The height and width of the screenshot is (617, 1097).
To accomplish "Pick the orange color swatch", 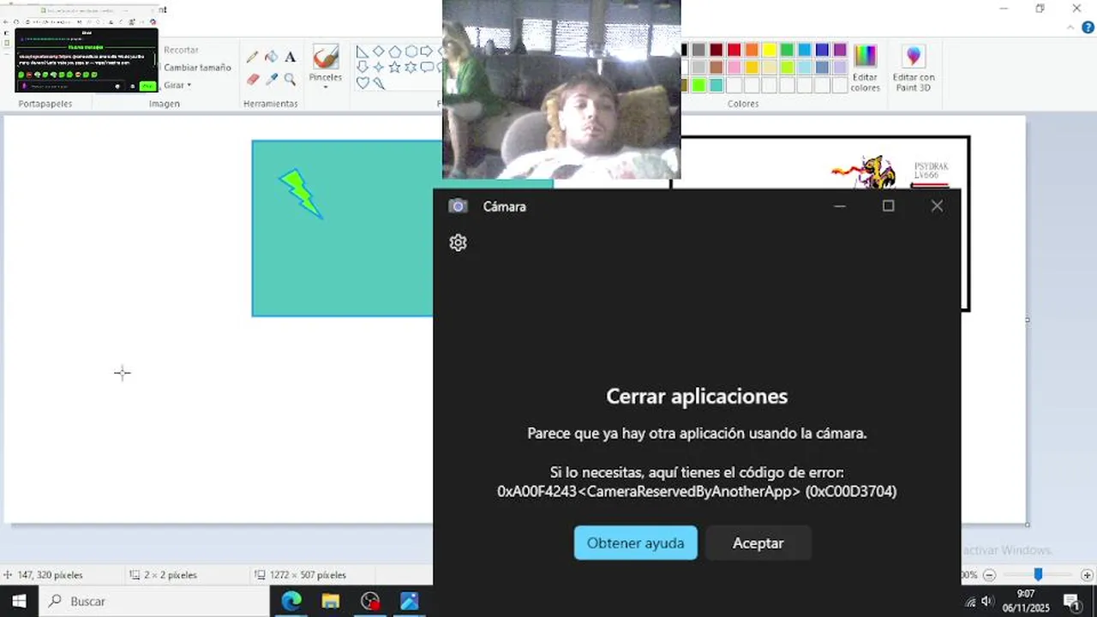I will (x=752, y=50).
